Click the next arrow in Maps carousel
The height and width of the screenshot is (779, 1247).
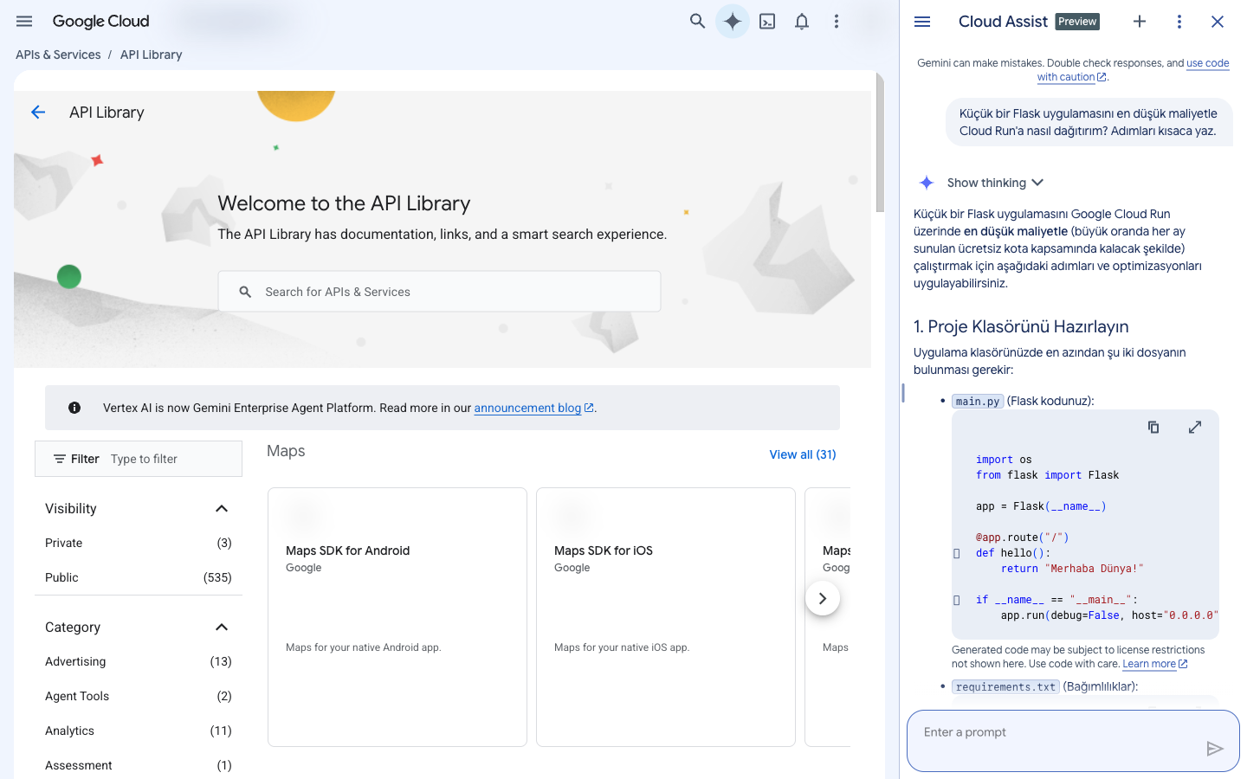coord(823,598)
